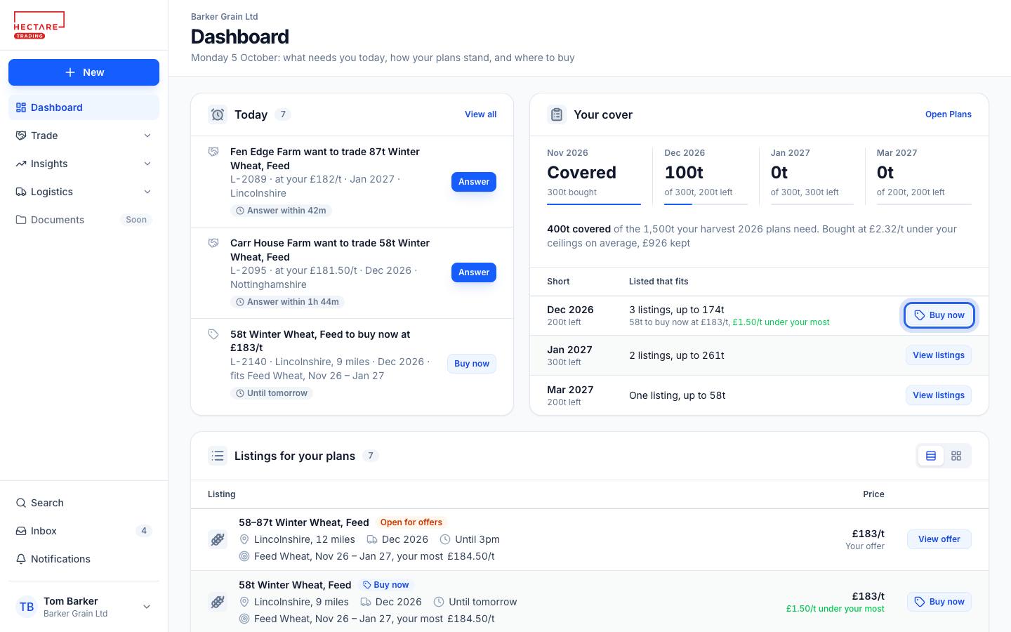Click the alarm clock icon beside Today
The width and height of the screenshot is (1011, 632).
point(218,114)
